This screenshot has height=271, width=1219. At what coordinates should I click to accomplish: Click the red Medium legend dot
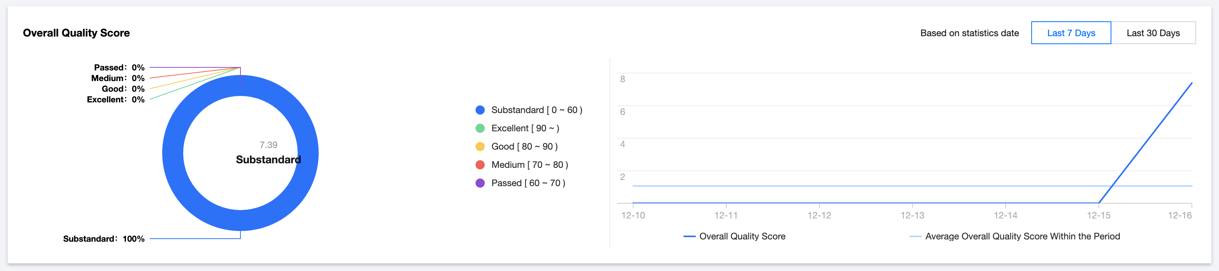tap(480, 165)
